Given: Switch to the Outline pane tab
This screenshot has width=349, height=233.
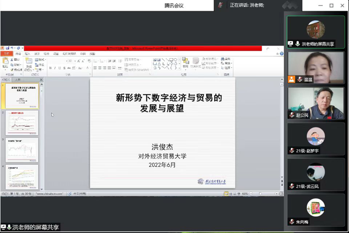Looking at the screenshot, I should point(18,80).
